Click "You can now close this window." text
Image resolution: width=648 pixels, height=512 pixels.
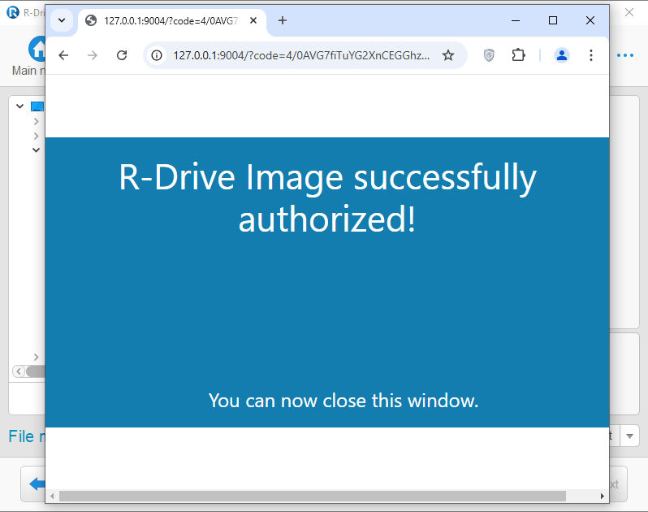tap(343, 401)
